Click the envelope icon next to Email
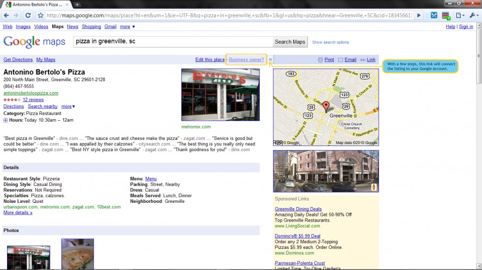 [x=340, y=60]
